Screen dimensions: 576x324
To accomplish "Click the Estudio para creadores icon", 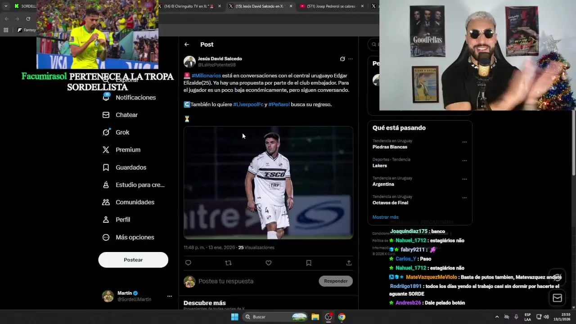I will (106, 185).
